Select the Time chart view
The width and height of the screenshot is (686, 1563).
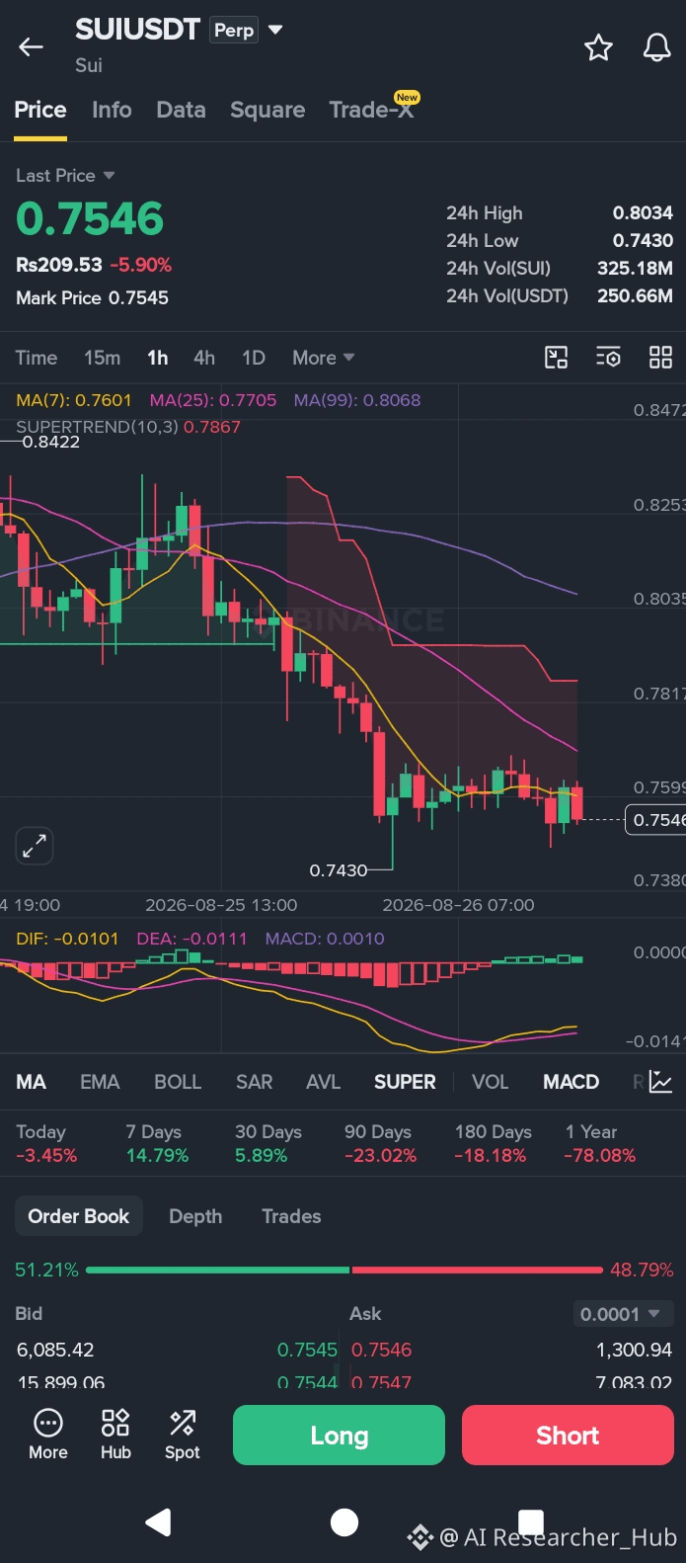point(37,358)
